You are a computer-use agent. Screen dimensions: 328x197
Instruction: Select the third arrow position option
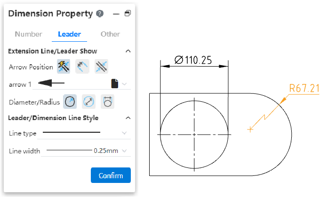tap(101, 67)
